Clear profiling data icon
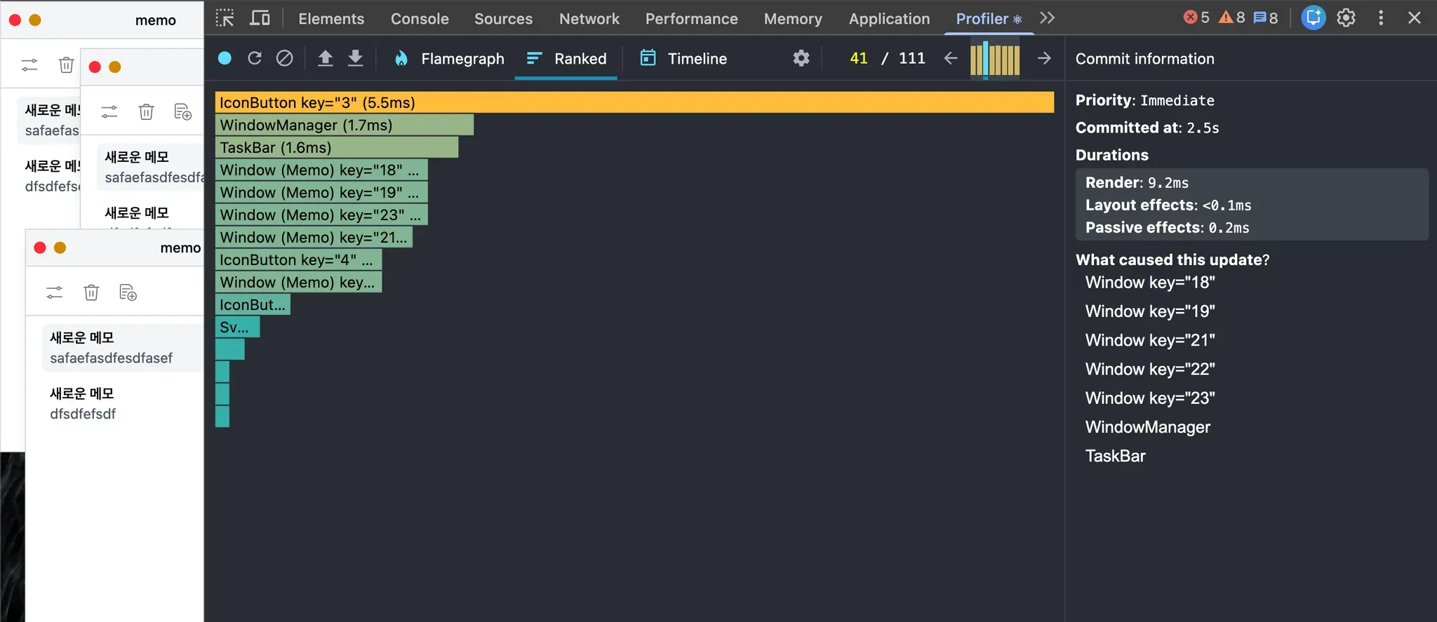Image resolution: width=1437 pixels, height=622 pixels. [284, 58]
